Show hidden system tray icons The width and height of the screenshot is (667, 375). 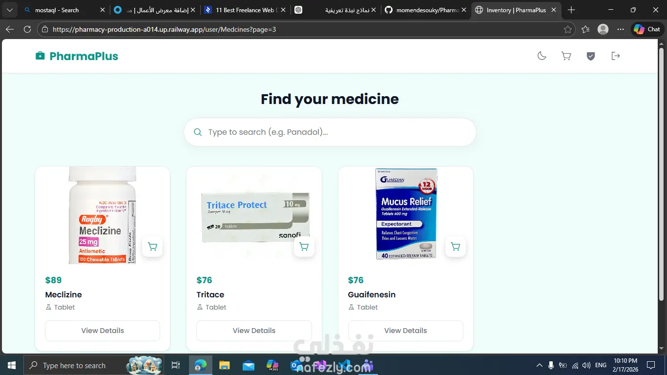pos(539,365)
